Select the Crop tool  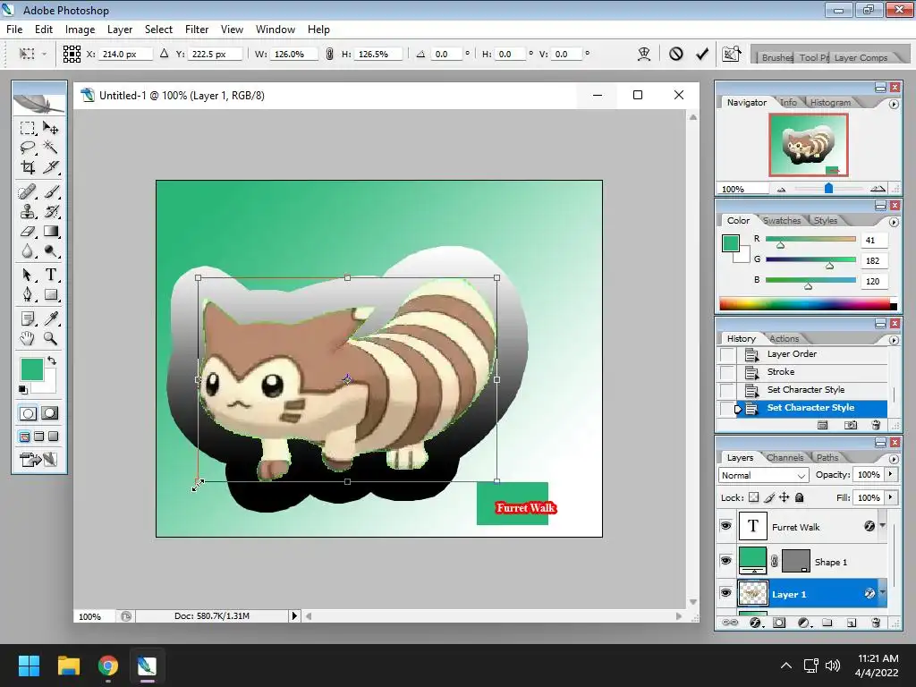tap(28, 167)
